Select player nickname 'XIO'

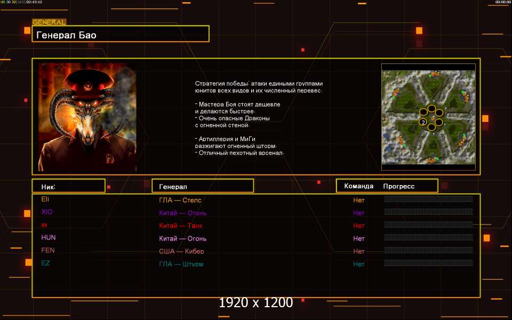pos(47,212)
